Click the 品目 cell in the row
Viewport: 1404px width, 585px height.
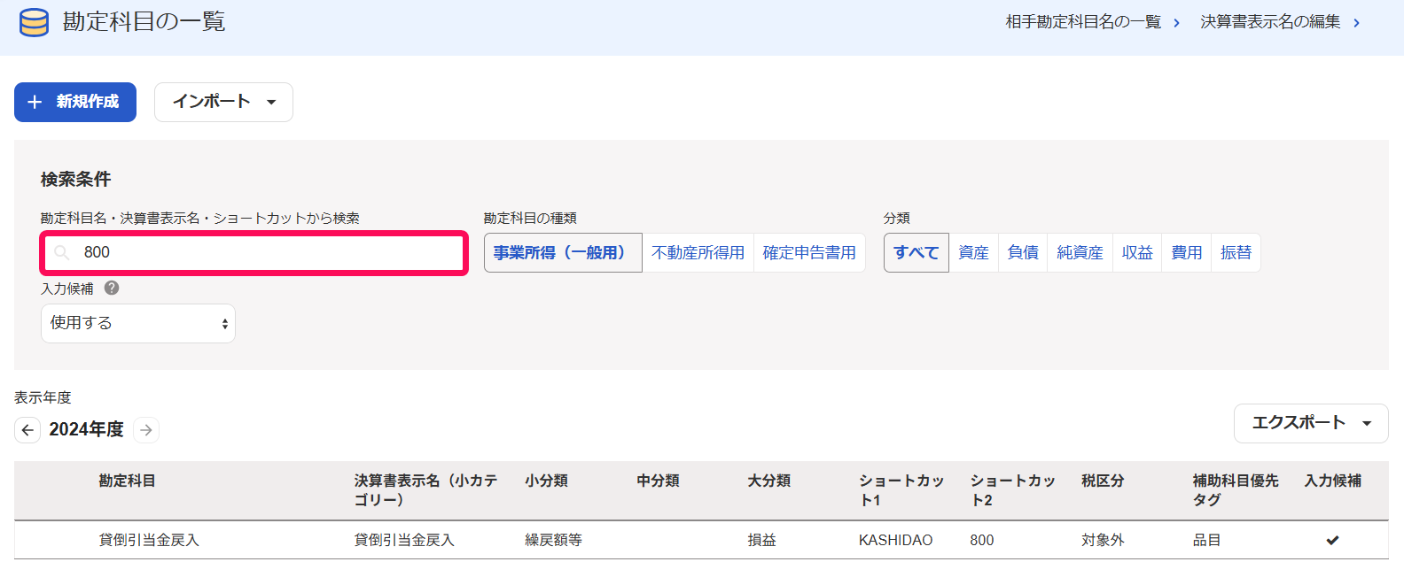pyautogui.click(x=1206, y=540)
